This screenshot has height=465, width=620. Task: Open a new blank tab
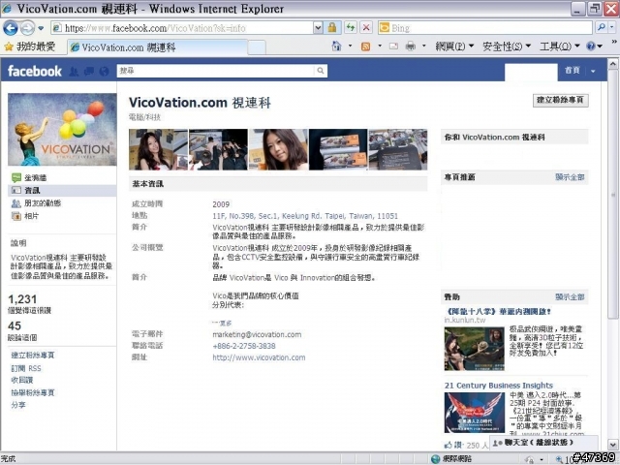click(x=257, y=47)
